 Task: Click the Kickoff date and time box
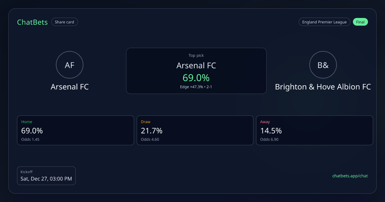click(46, 176)
